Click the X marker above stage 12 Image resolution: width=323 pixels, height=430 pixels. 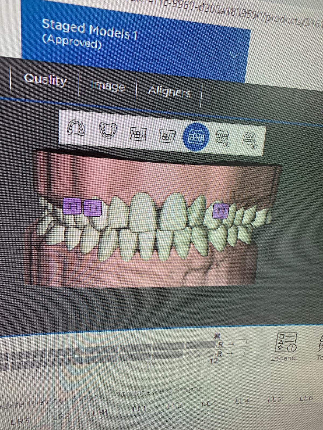click(217, 336)
